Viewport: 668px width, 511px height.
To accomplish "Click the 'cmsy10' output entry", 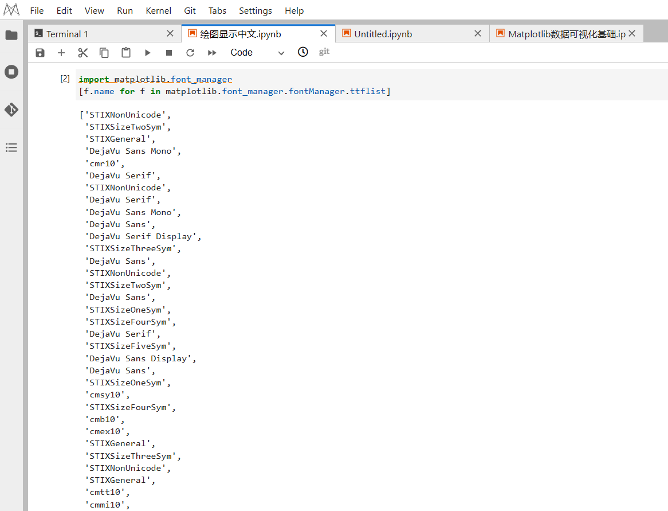I will (x=107, y=395).
